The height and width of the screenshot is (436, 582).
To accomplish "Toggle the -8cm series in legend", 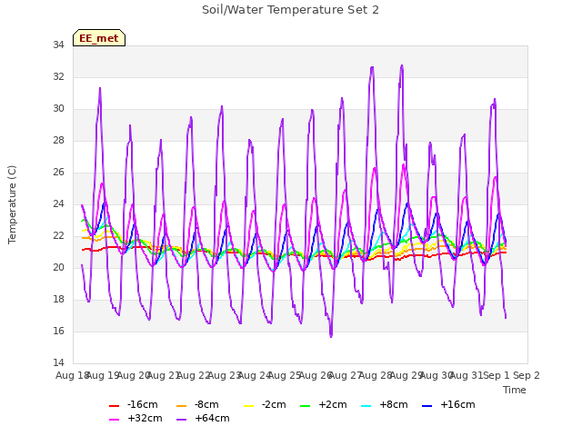I will pos(197,404).
